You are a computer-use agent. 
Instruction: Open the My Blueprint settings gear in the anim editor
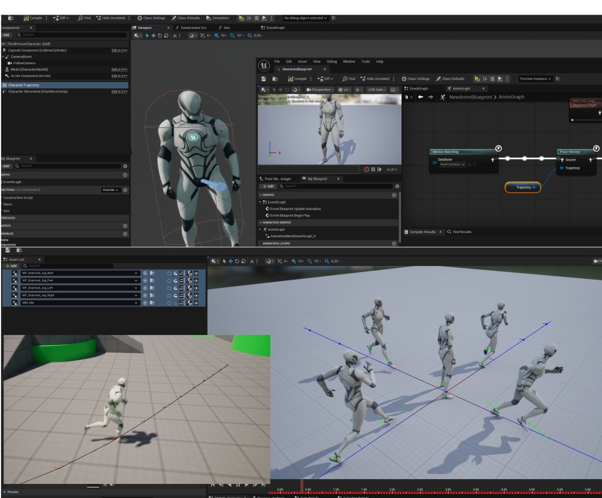coord(397,186)
